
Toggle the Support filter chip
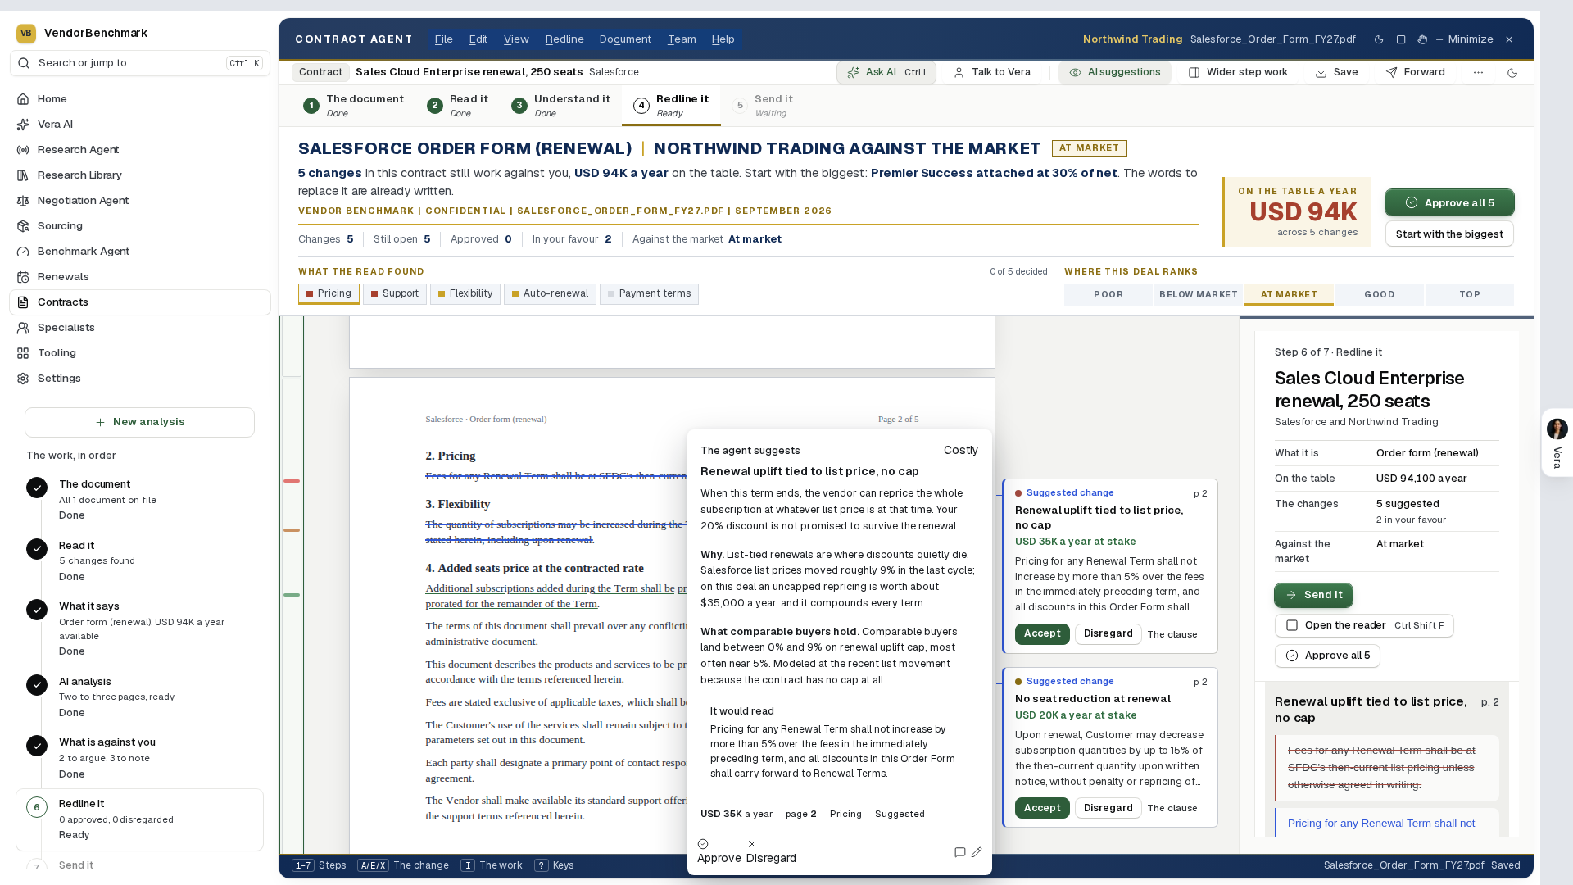click(395, 294)
